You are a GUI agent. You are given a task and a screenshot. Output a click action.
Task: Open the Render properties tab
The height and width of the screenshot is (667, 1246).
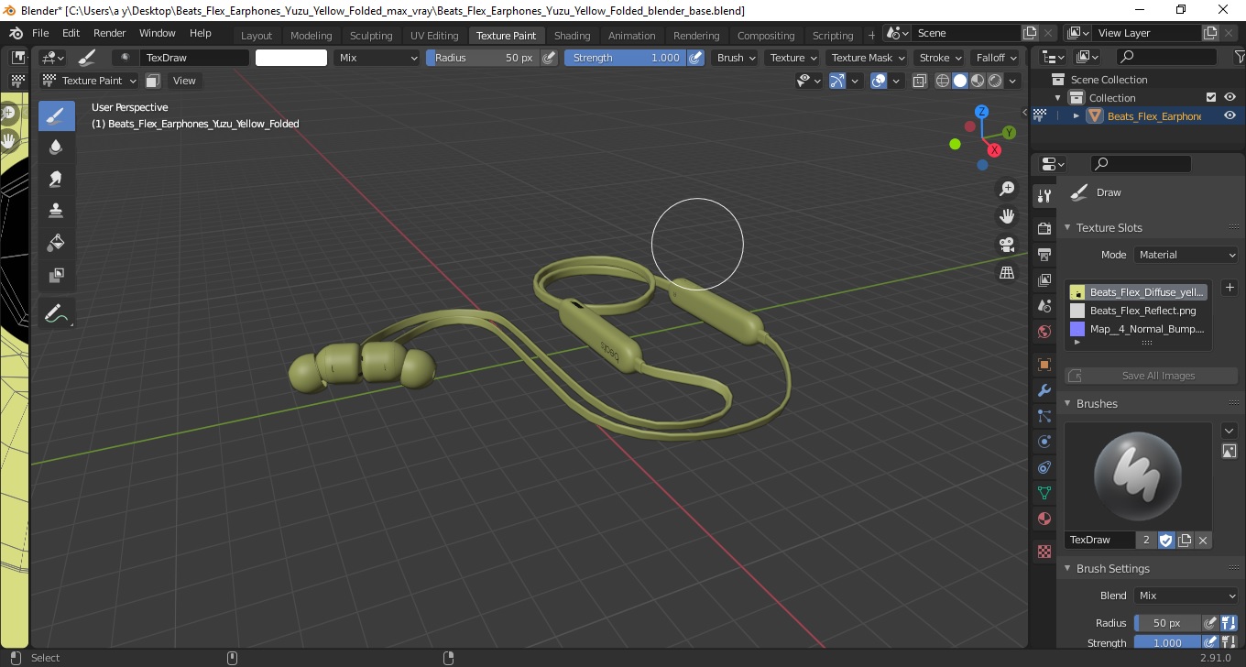click(x=1044, y=228)
